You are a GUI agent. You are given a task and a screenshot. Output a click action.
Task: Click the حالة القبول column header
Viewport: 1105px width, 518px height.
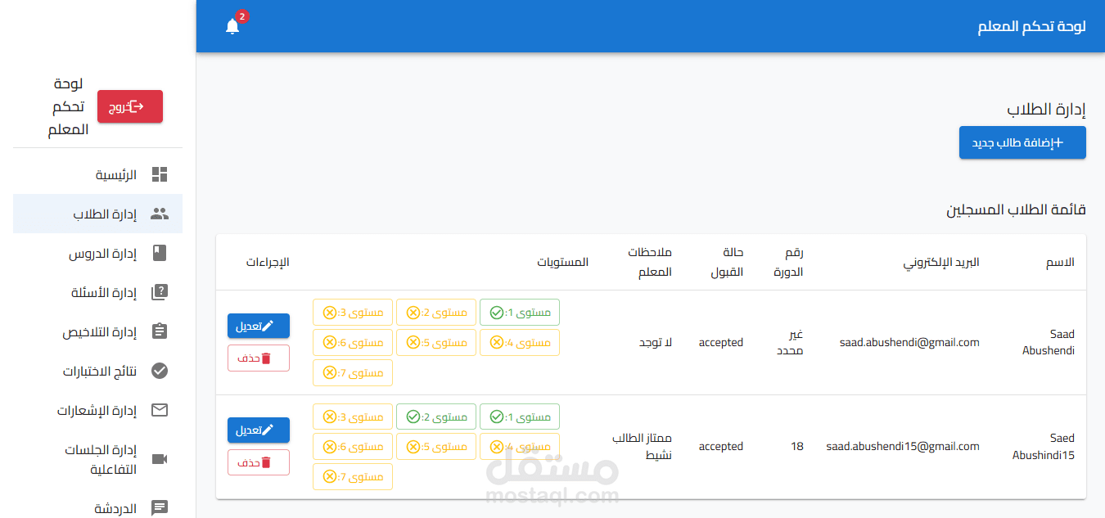point(728,262)
